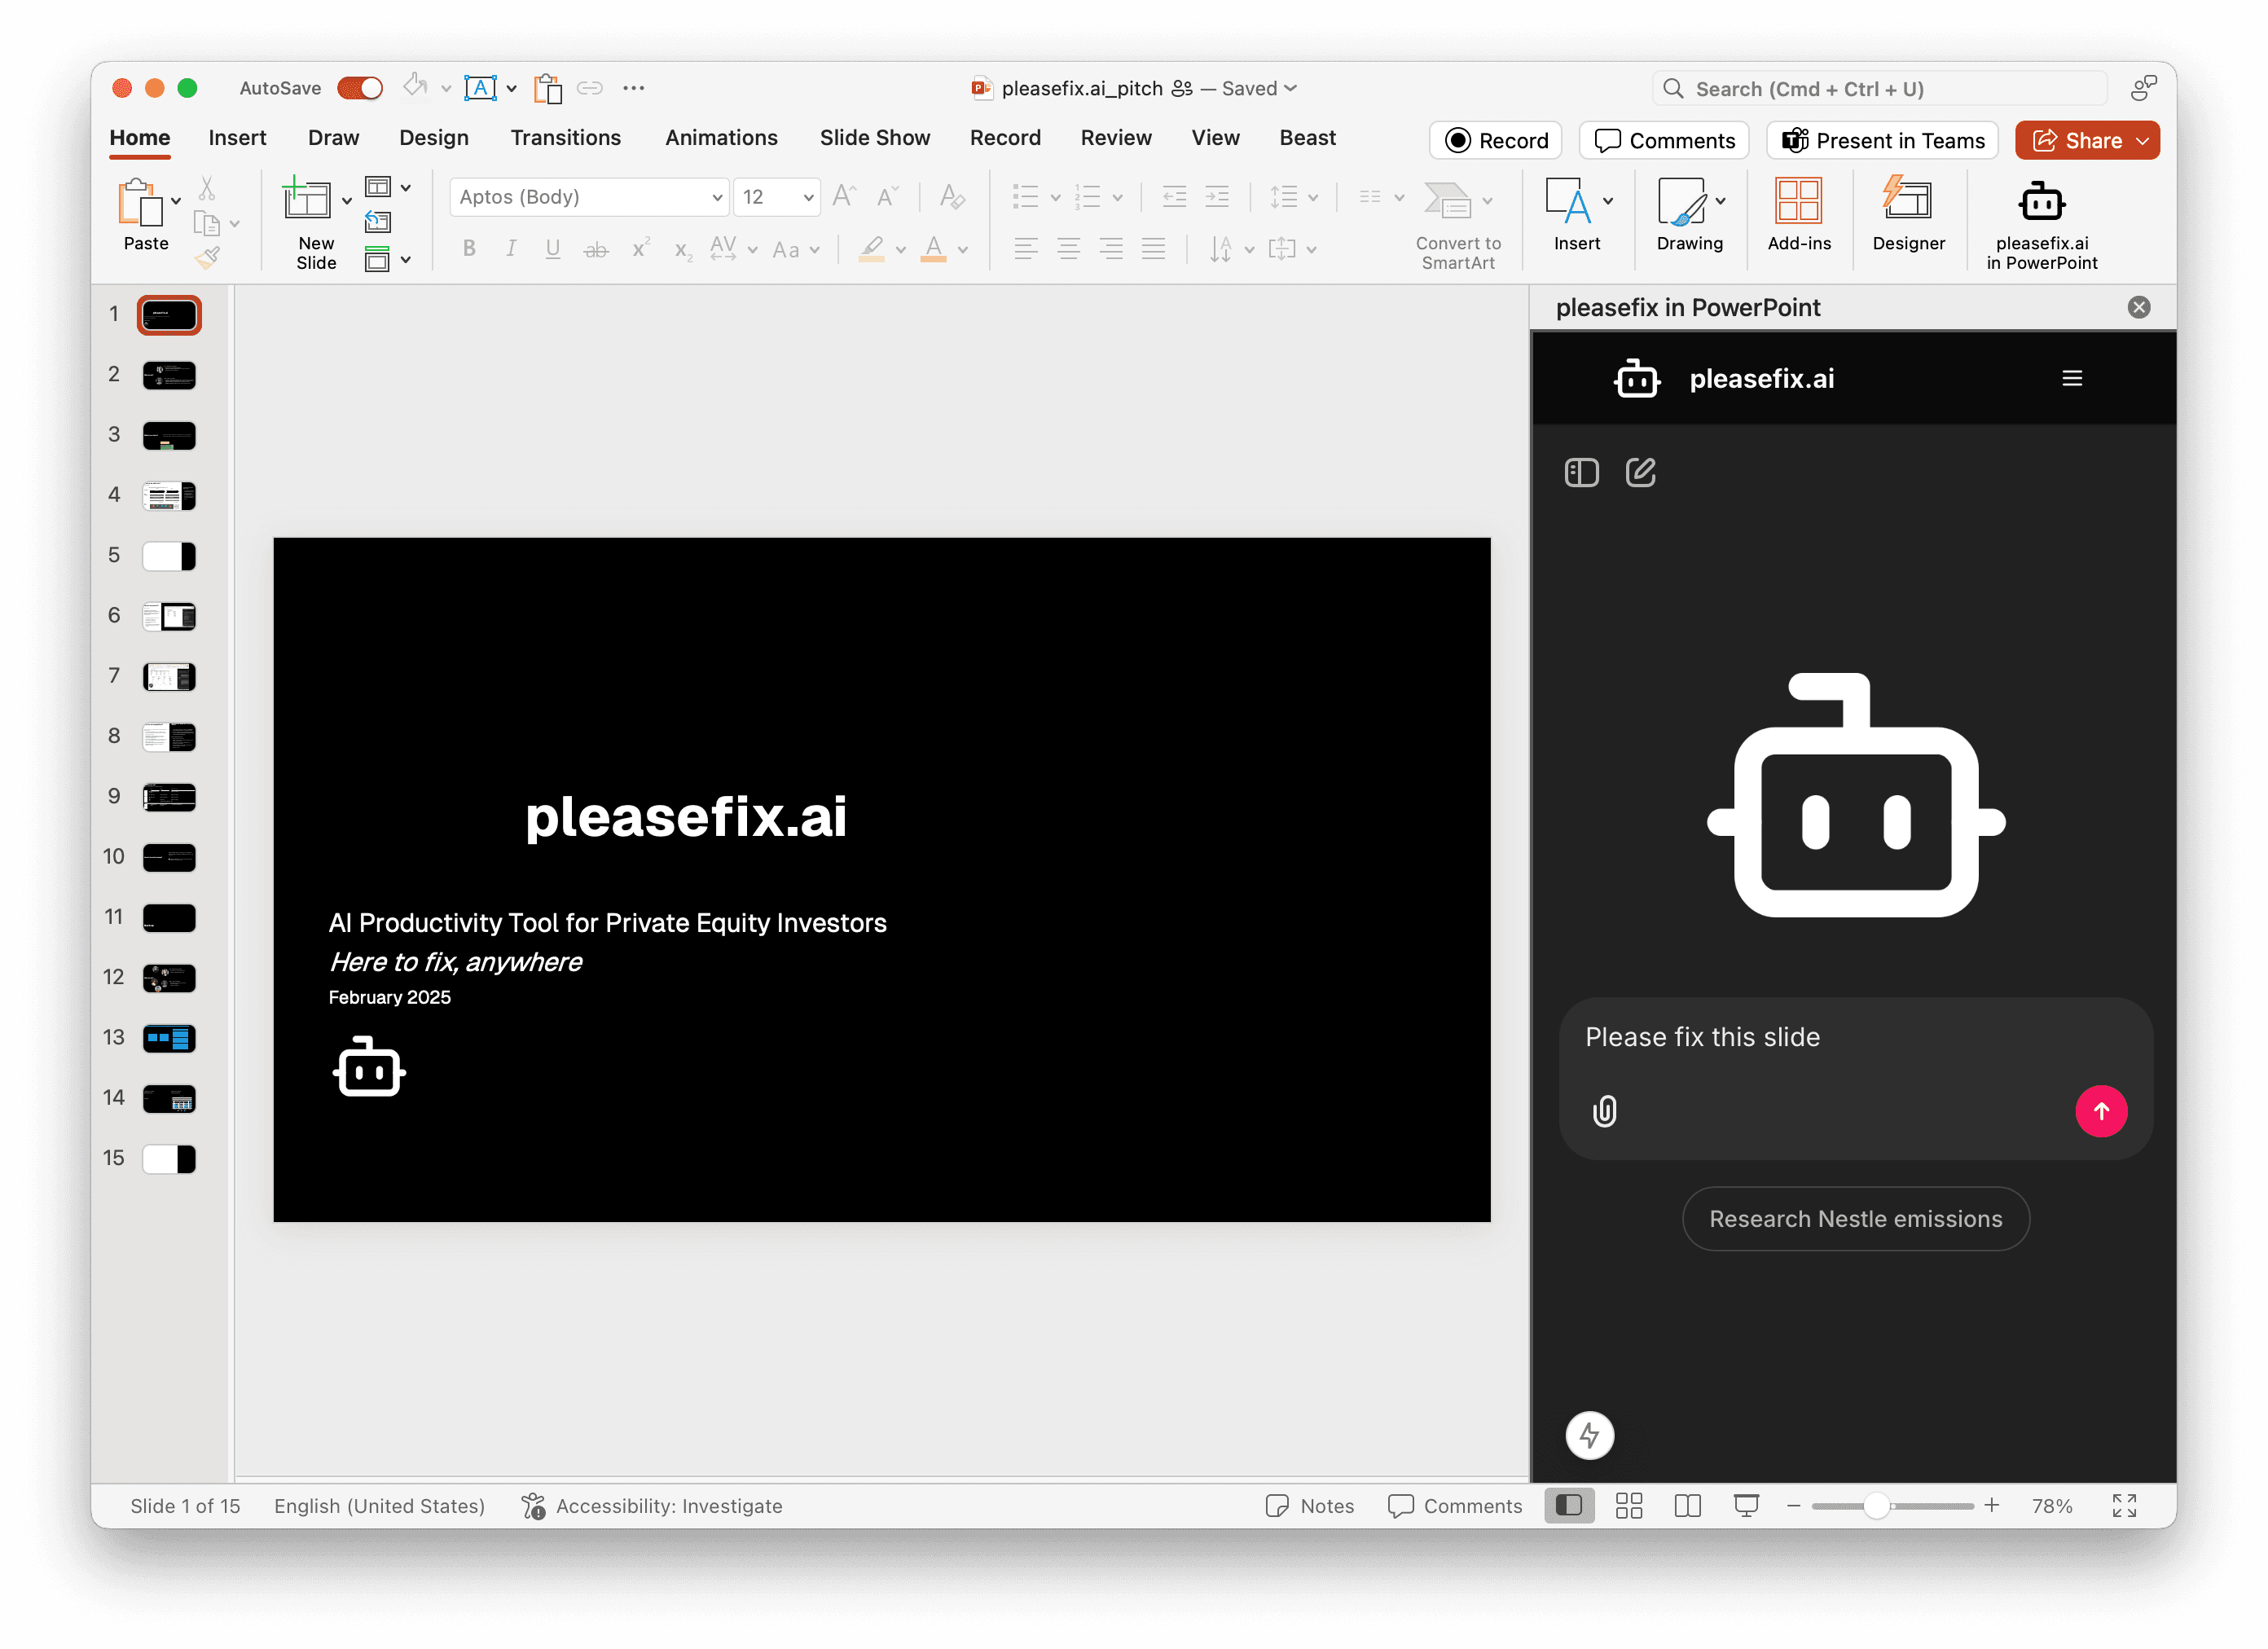Toggle the pleasefix sidebar panel icon
The width and height of the screenshot is (2268, 1649).
point(1581,472)
